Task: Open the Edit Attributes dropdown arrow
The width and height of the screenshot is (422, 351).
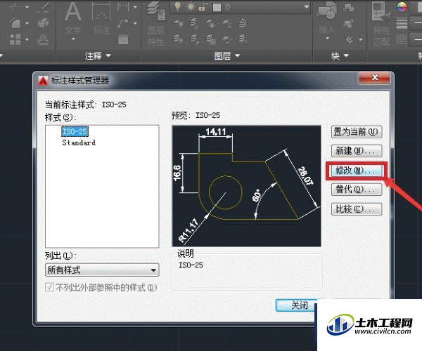Action: coord(361,40)
